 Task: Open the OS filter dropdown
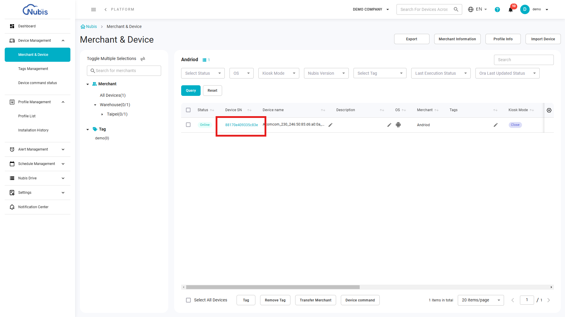(x=241, y=73)
